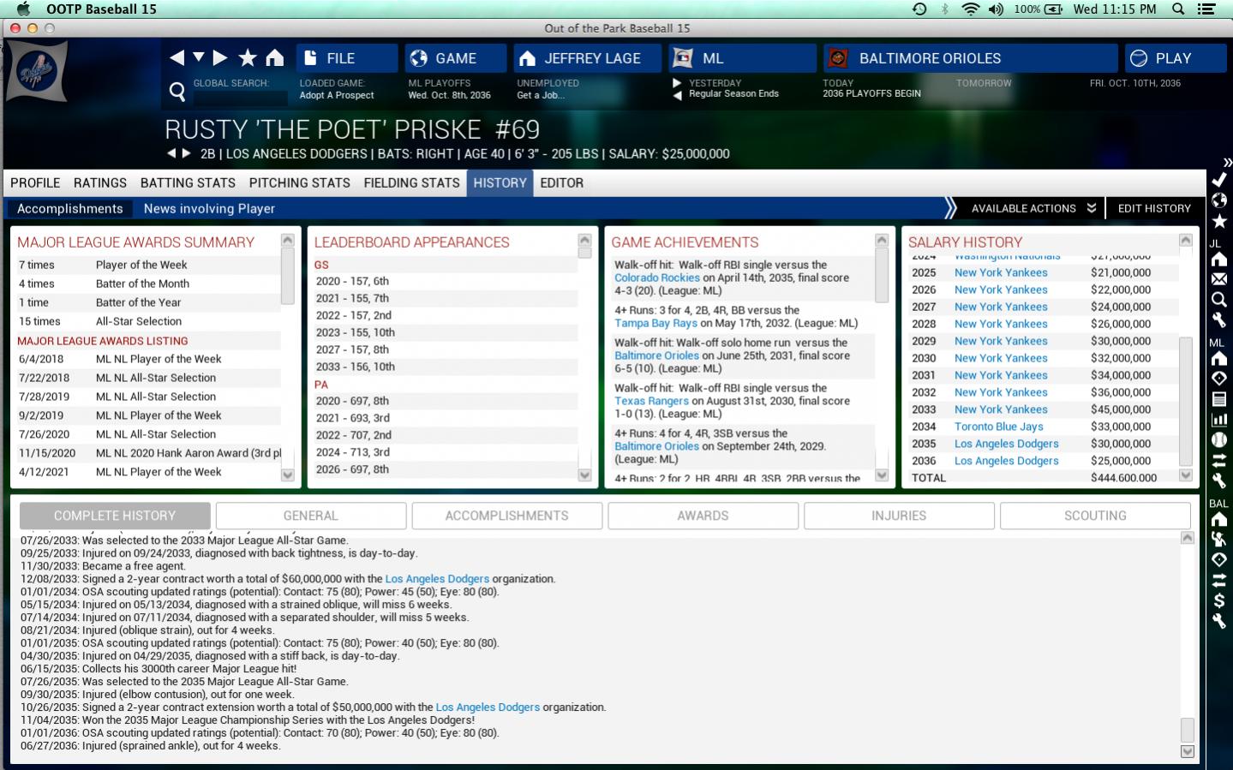Click the Wi-Fi icon in menu bar
Image resolution: width=1233 pixels, height=770 pixels.
970,9
